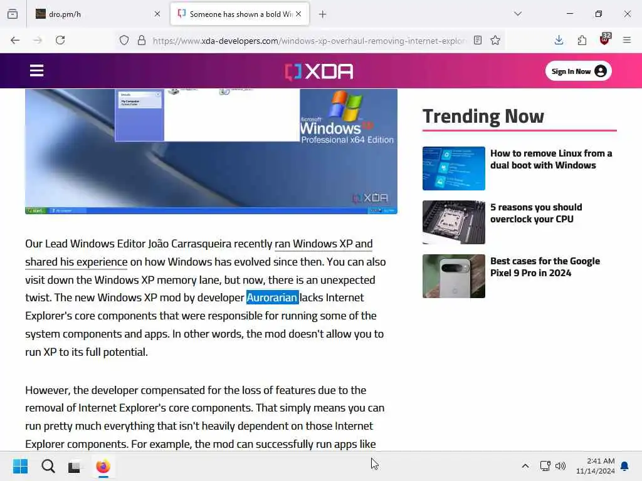Select the 'Someone has shown a bold Wi' tab
The height and width of the screenshot is (481, 642).
tap(239, 14)
